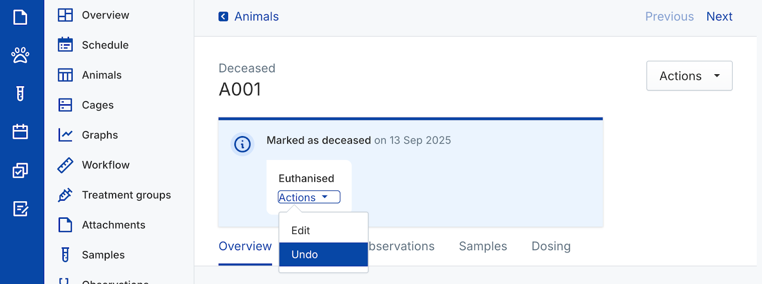Toggle the Actions dropdown under Euthanised

[x=309, y=197]
